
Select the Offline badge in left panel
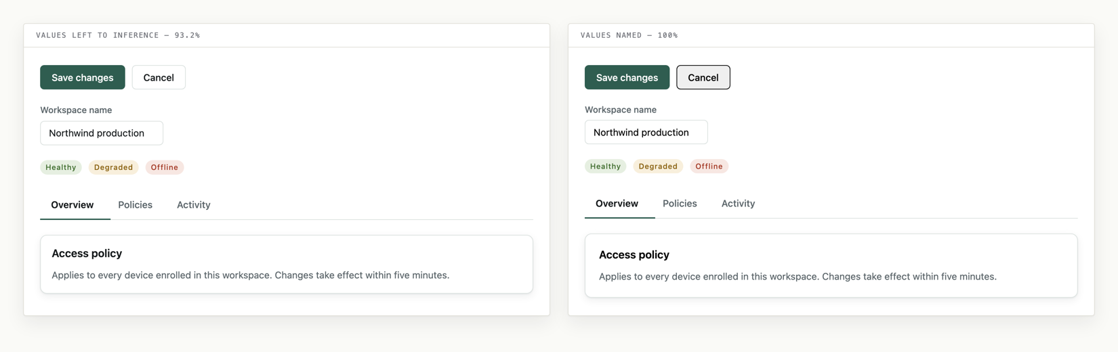(x=165, y=167)
